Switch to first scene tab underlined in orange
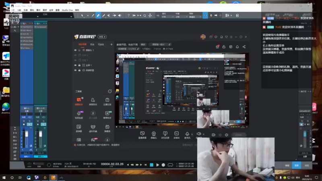This screenshot has width=322, height=181. pos(83,44)
